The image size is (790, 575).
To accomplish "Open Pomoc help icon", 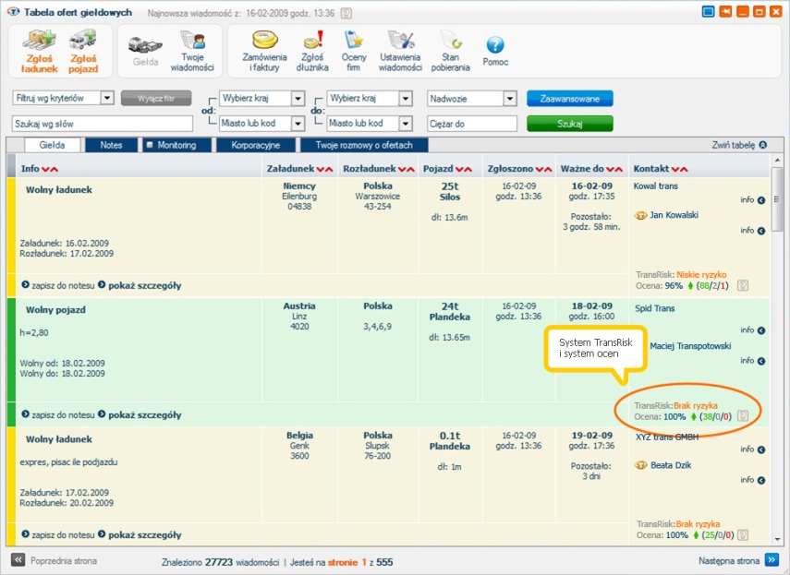I will [x=495, y=52].
